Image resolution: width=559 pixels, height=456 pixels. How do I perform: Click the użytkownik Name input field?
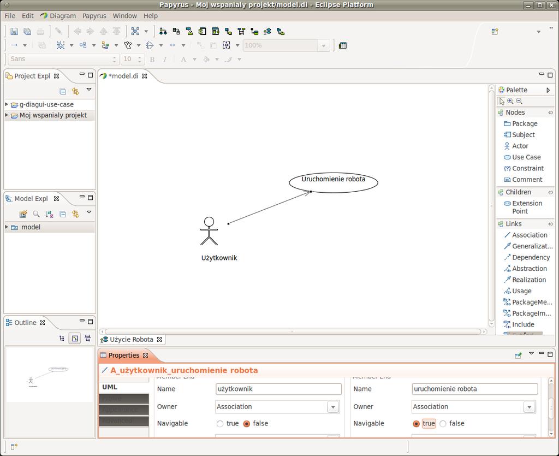tap(278, 389)
